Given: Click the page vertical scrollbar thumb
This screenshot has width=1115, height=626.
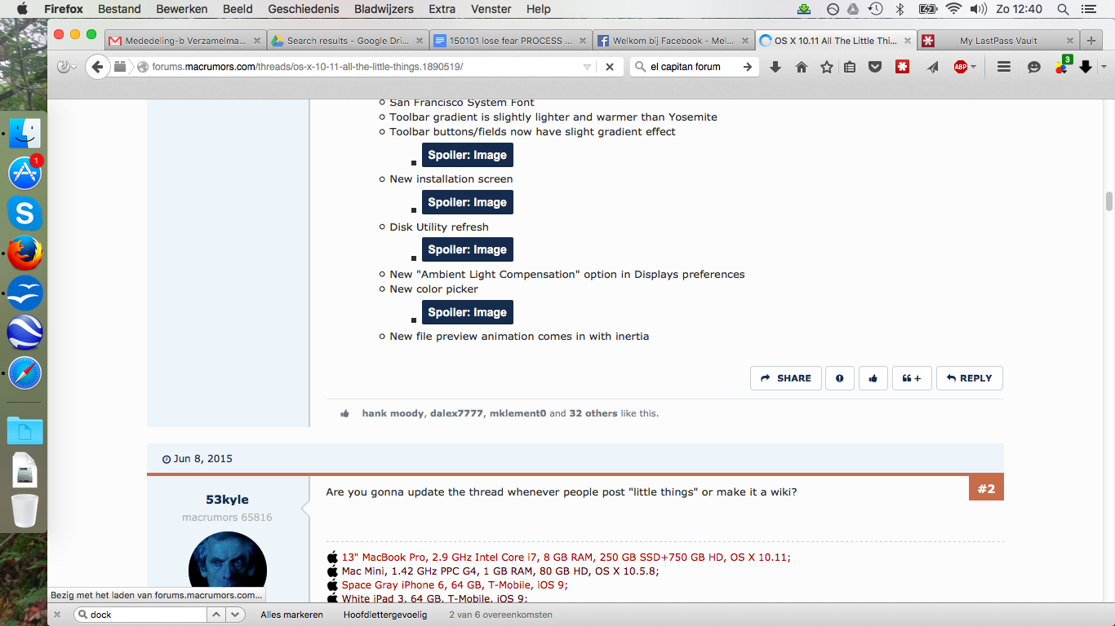Looking at the screenshot, I should coord(1108,201).
